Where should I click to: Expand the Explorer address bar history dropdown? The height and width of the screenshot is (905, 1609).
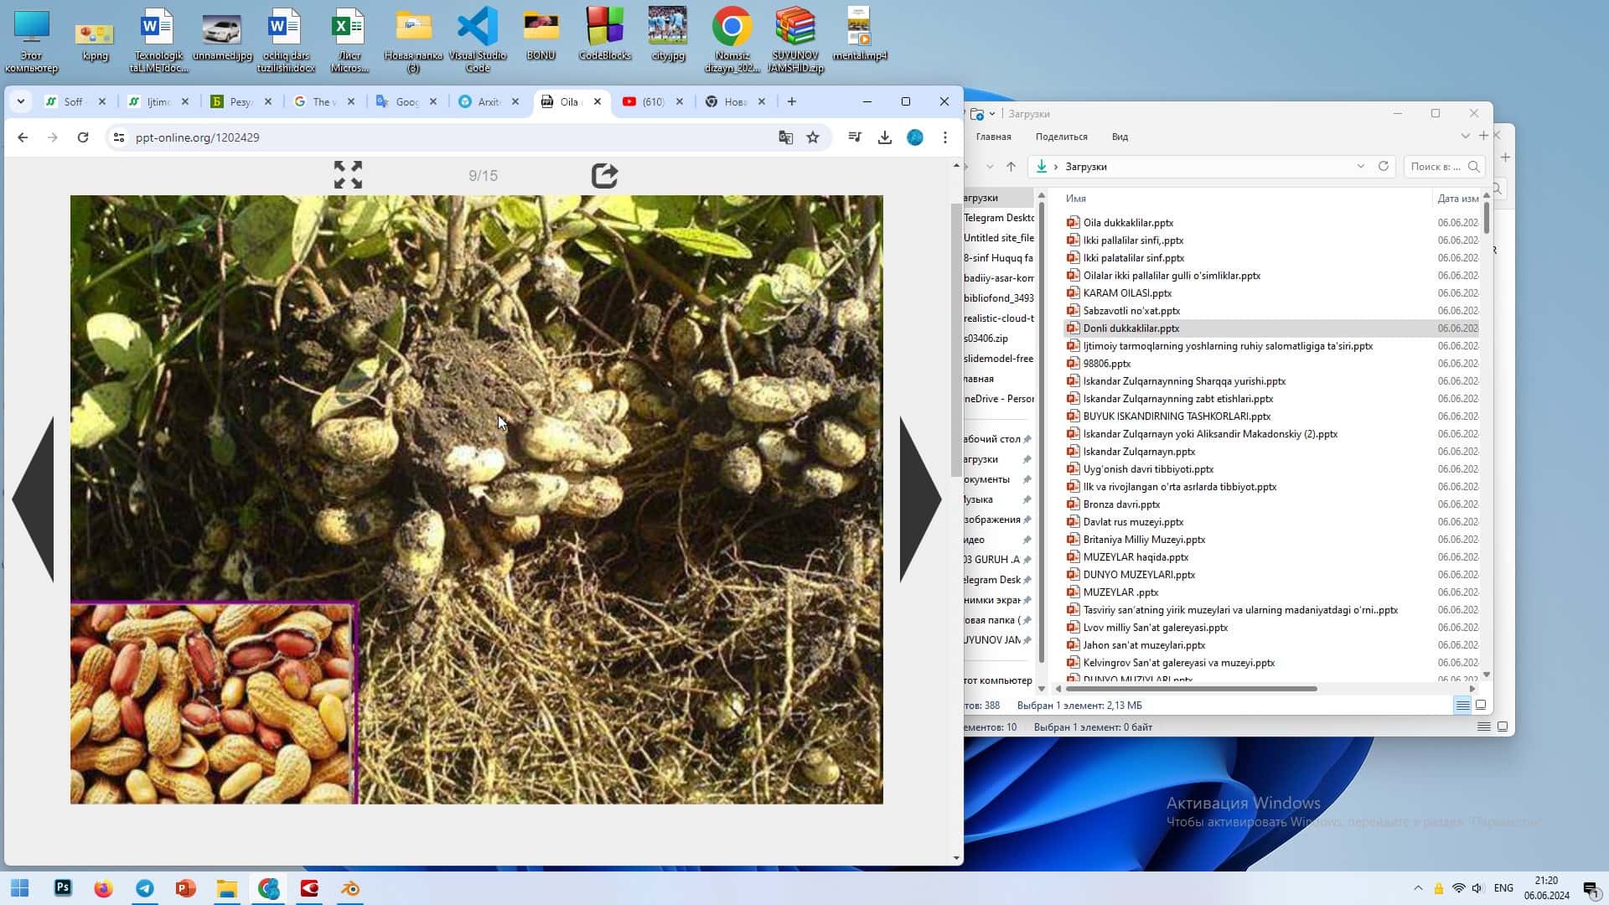click(1360, 166)
